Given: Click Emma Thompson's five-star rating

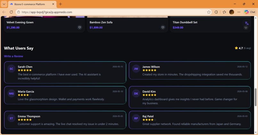Looking at the screenshot, I should point(25,120).
